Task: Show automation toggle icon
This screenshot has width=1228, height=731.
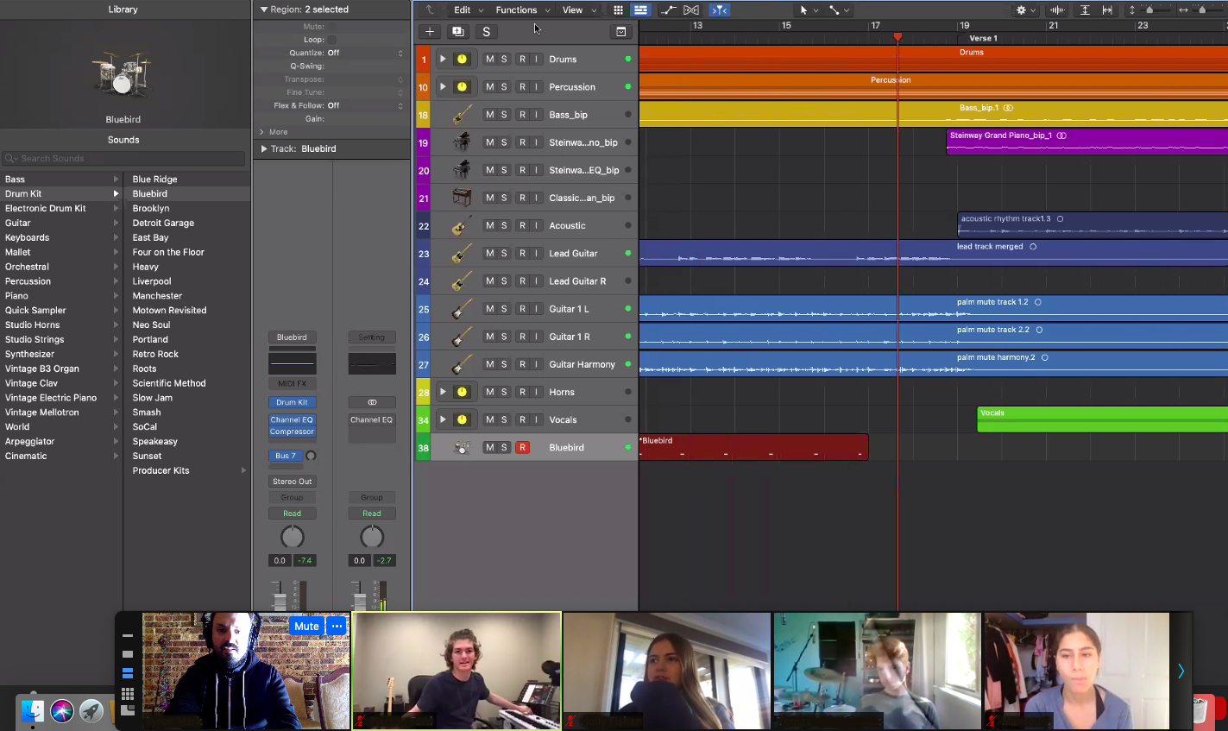Action: tap(668, 10)
